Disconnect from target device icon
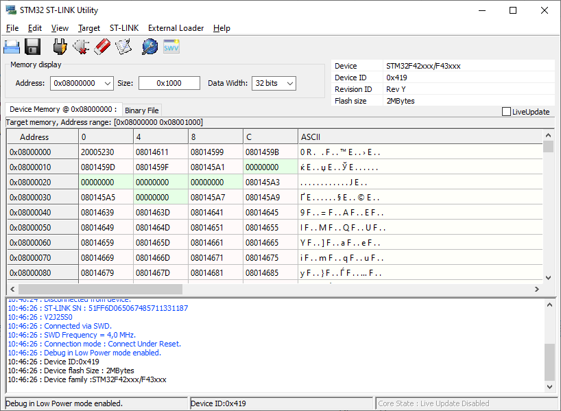Screen dimensions: 561x411 coord(81,47)
